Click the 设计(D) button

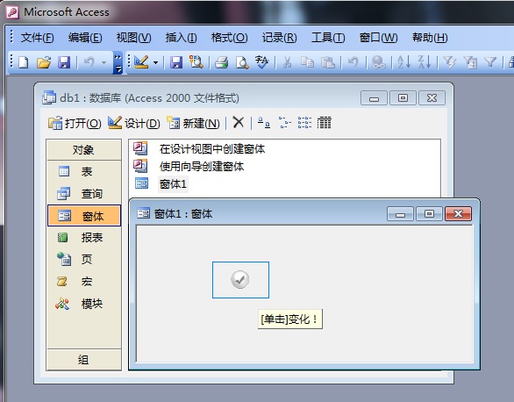pyautogui.click(x=134, y=123)
